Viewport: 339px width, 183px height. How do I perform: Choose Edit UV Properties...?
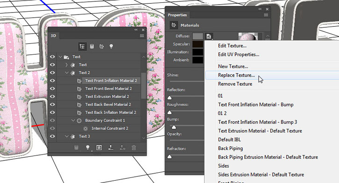pyautogui.click(x=238, y=54)
